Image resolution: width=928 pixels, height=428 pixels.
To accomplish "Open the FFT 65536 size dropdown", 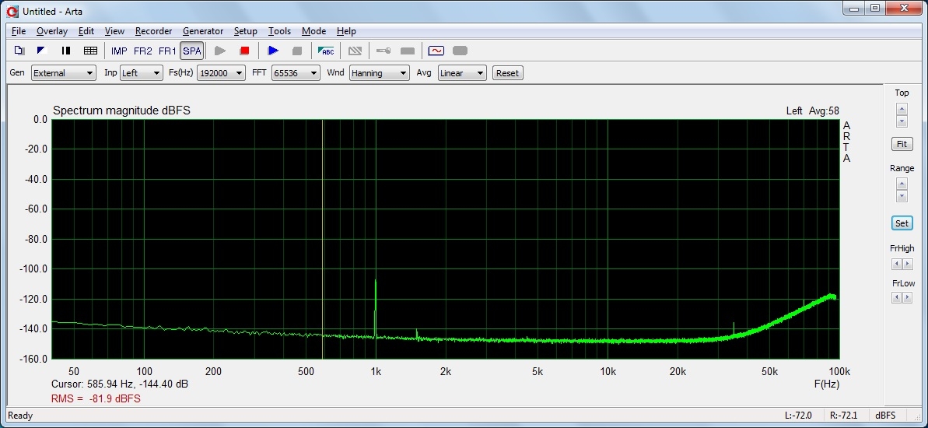I will click(x=296, y=73).
